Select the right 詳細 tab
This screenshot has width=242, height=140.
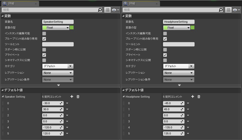coord(141,4)
